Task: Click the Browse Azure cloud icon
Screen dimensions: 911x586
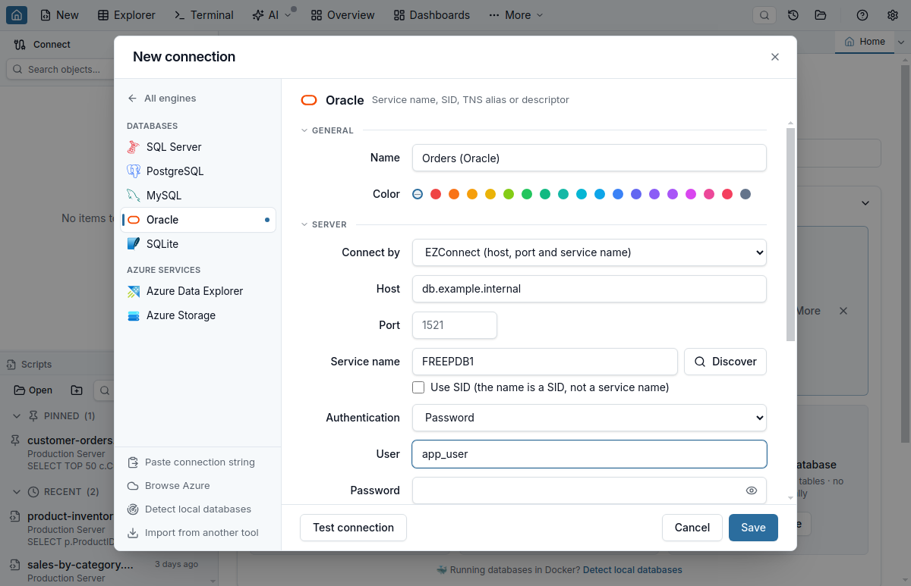Action: pos(133,486)
